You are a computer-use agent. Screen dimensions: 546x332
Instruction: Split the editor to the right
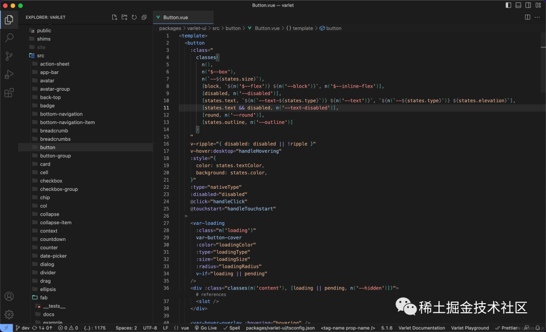527,17
